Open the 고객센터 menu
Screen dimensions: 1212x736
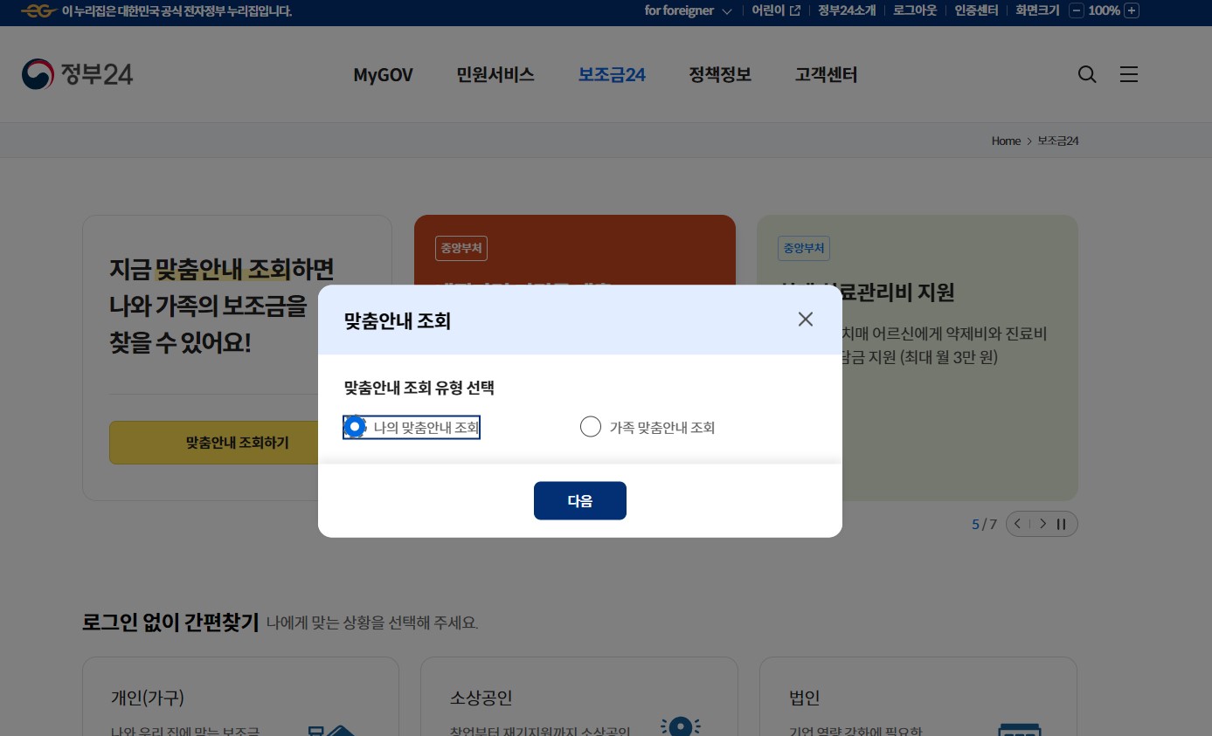pos(826,75)
